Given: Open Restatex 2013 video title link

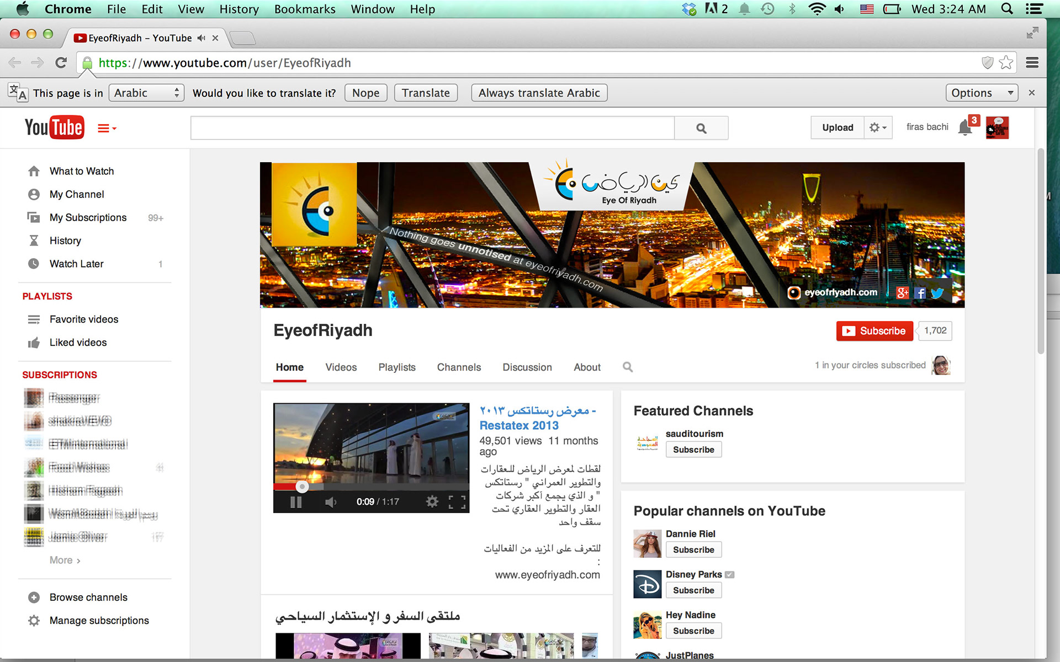Looking at the screenshot, I should 538,418.
